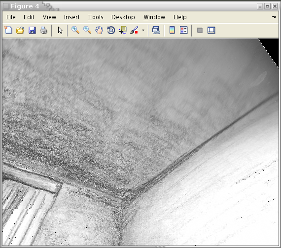Image resolution: width=281 pixels, height=248 pixels.
Task: Open the Tools menu
Action: pyautogui.click(x=96, y=17)
